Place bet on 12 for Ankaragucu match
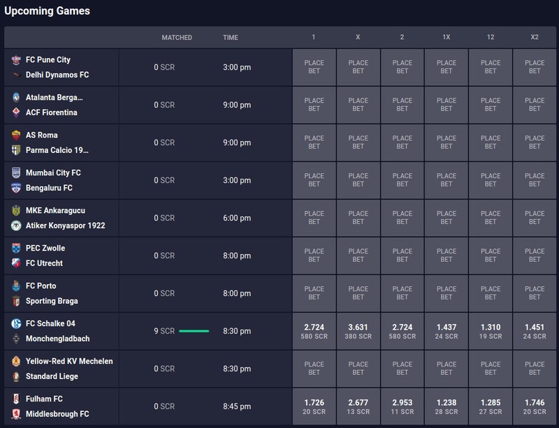Screen dimensions: 559x428 point(491,218)
